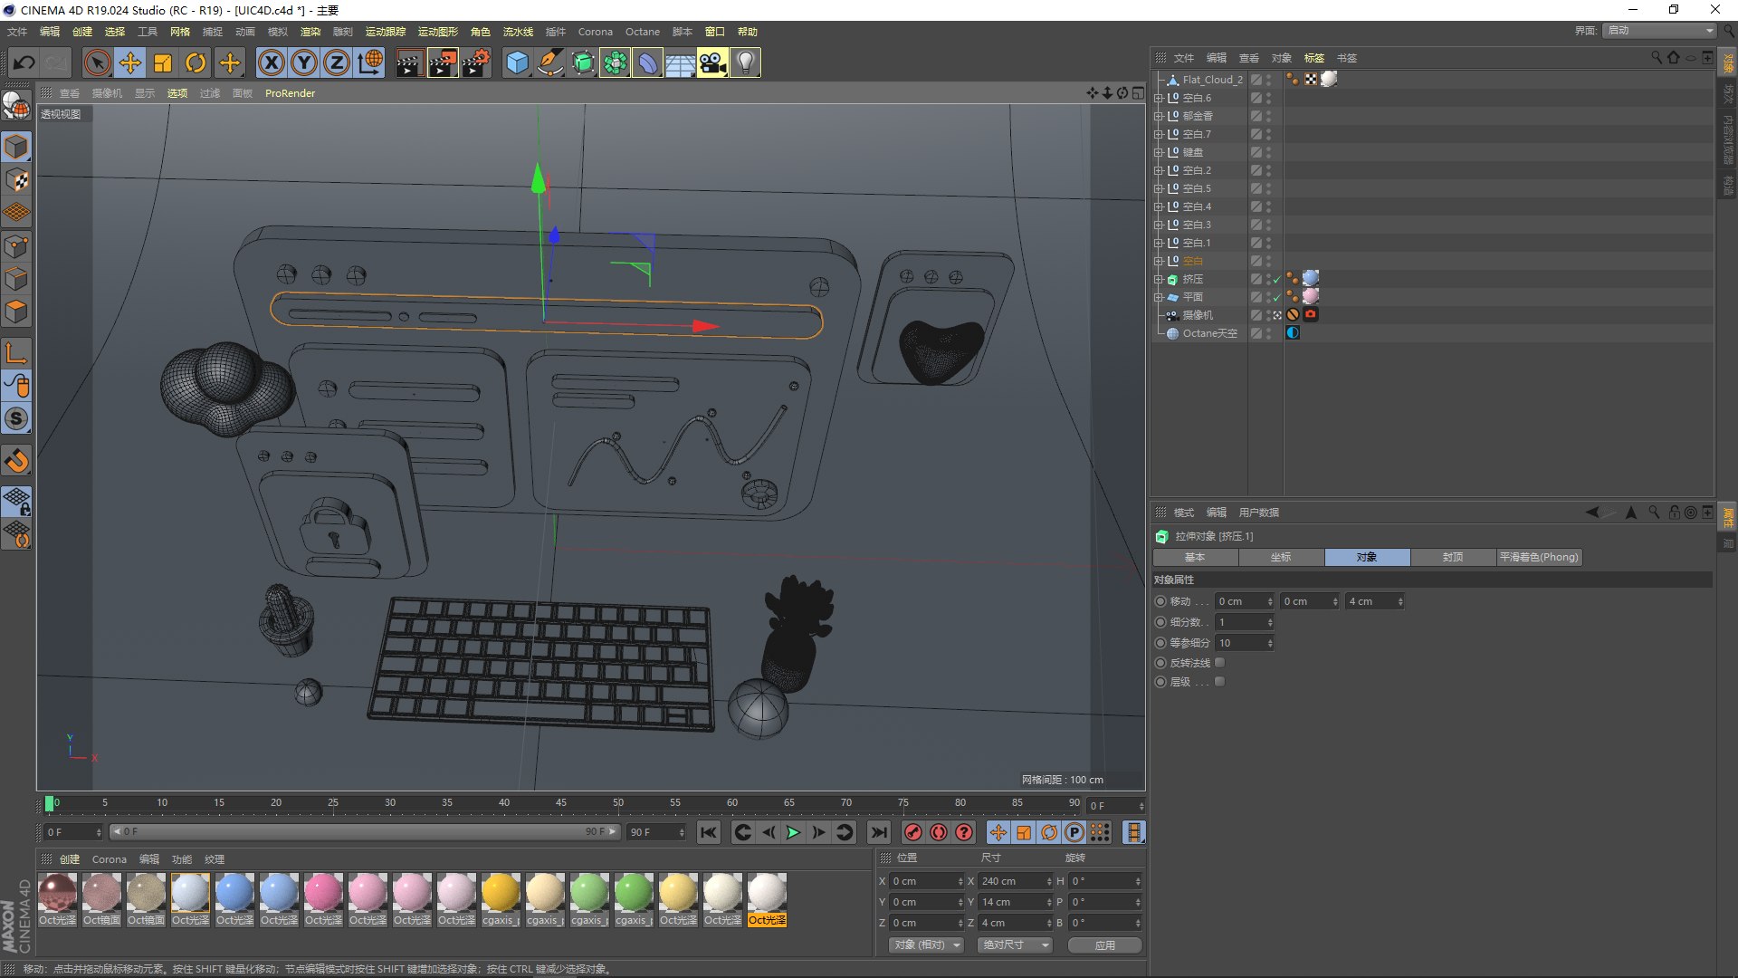Select the yellow-orange cgaxis material swatch
Image resolution: width=1738 pixels, height=978 pixels.
click(501, 893)
